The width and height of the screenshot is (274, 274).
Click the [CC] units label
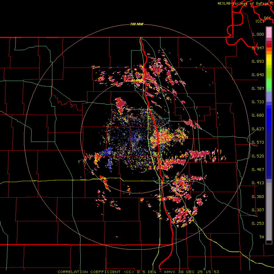coord(260,21)
